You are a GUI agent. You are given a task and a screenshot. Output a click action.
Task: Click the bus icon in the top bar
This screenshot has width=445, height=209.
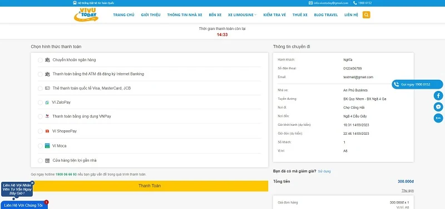[x=75, y=3]
